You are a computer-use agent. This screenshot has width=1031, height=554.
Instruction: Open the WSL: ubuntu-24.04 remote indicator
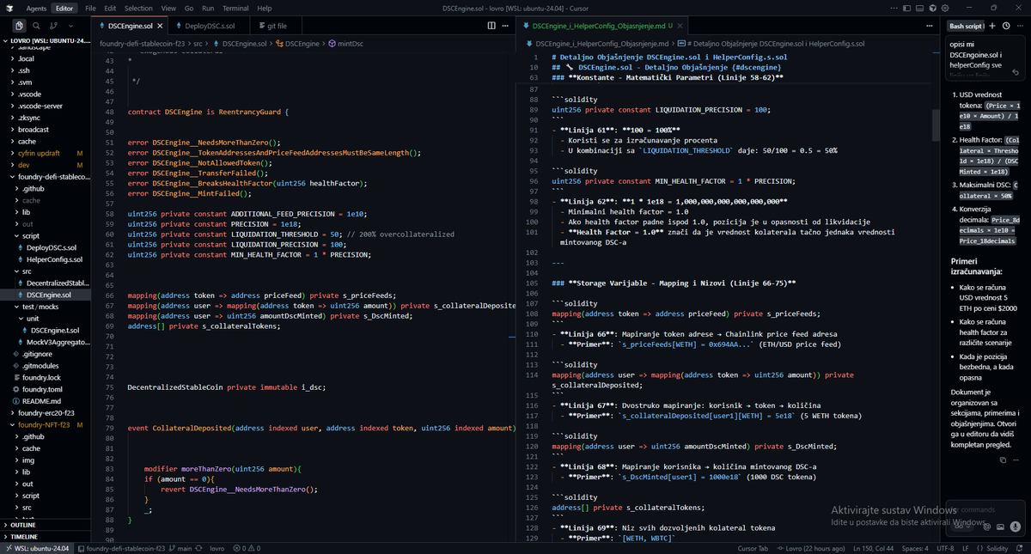click(x=36, y=548)
